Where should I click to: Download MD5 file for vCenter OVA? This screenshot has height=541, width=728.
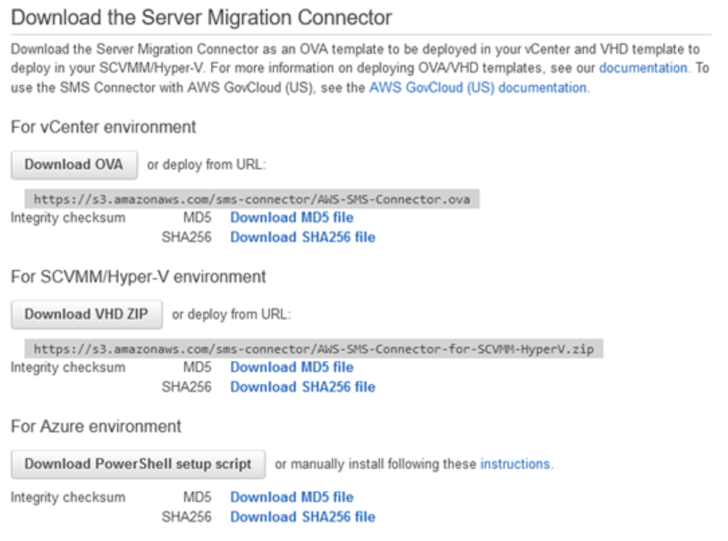[292, 217]
